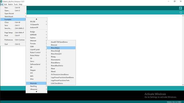Open the IRsendDemo example sketch
Viewport: 184px width, 103px height.
click(61, 63)
